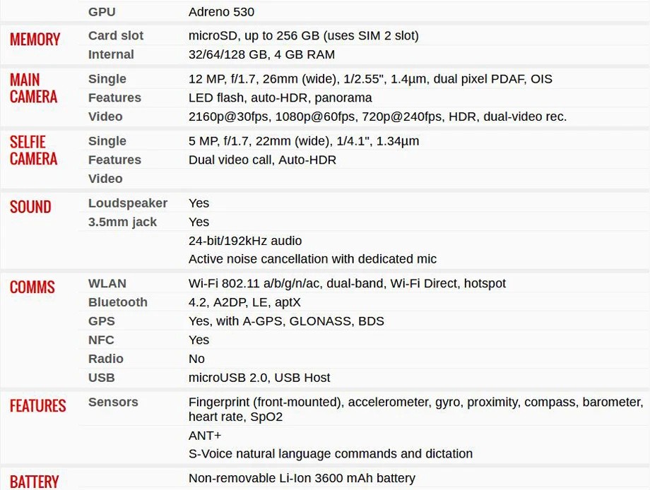Select the FEATURES section heading

38,406
